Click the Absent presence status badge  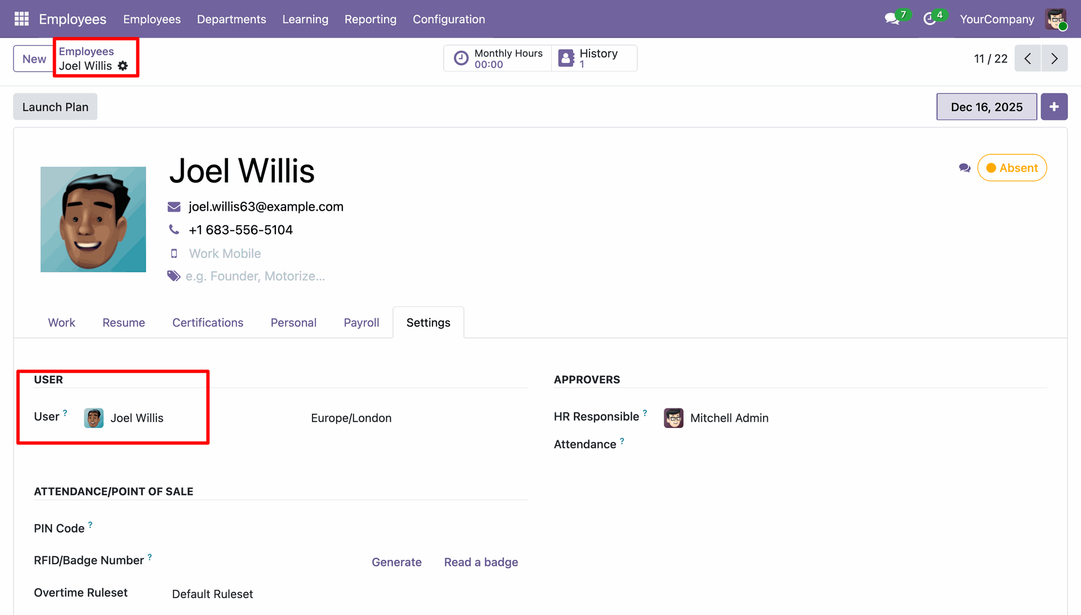[x=1012, y=168]
